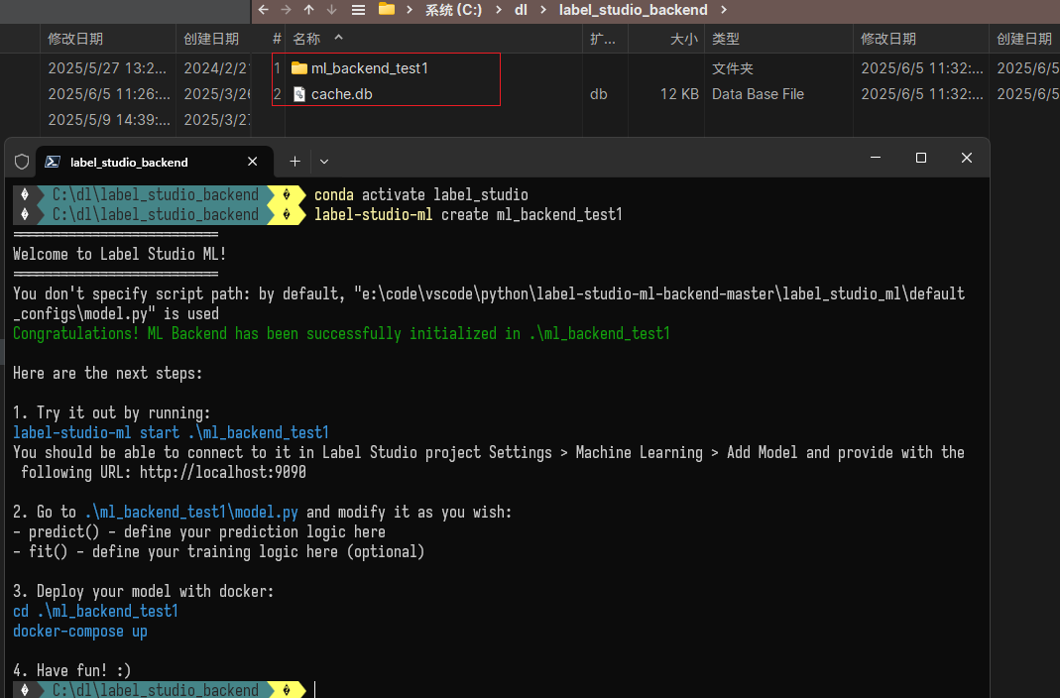Expand chevron before 系统 (C:) breadcrumb
1060x698 pixels.
410,10
